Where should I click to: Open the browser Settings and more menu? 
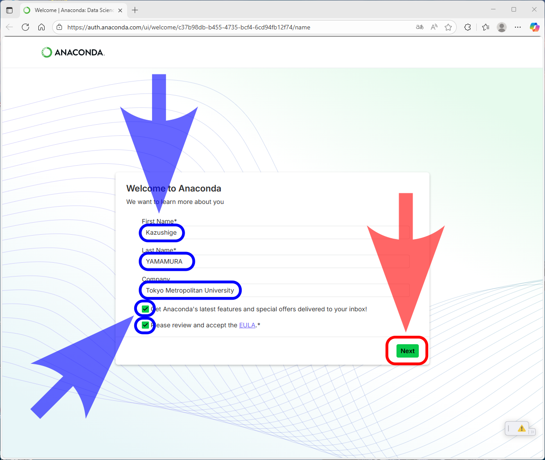click(518, 27)
